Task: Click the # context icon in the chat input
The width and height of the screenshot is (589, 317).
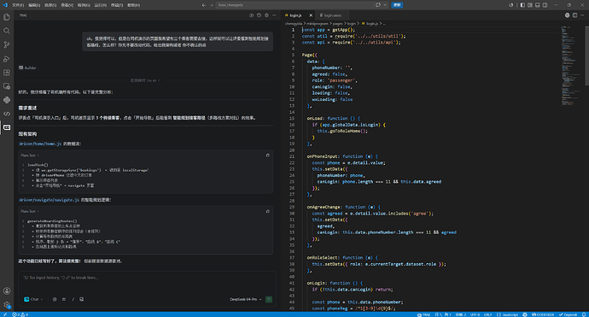Action: click(63, 299)
